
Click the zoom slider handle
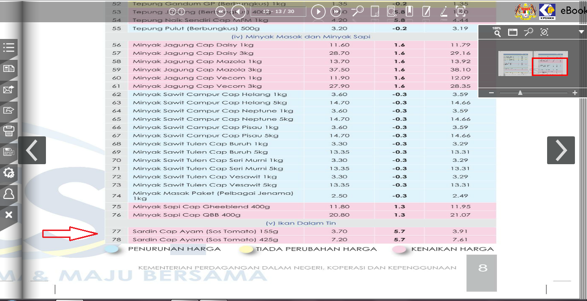[520, 93]
